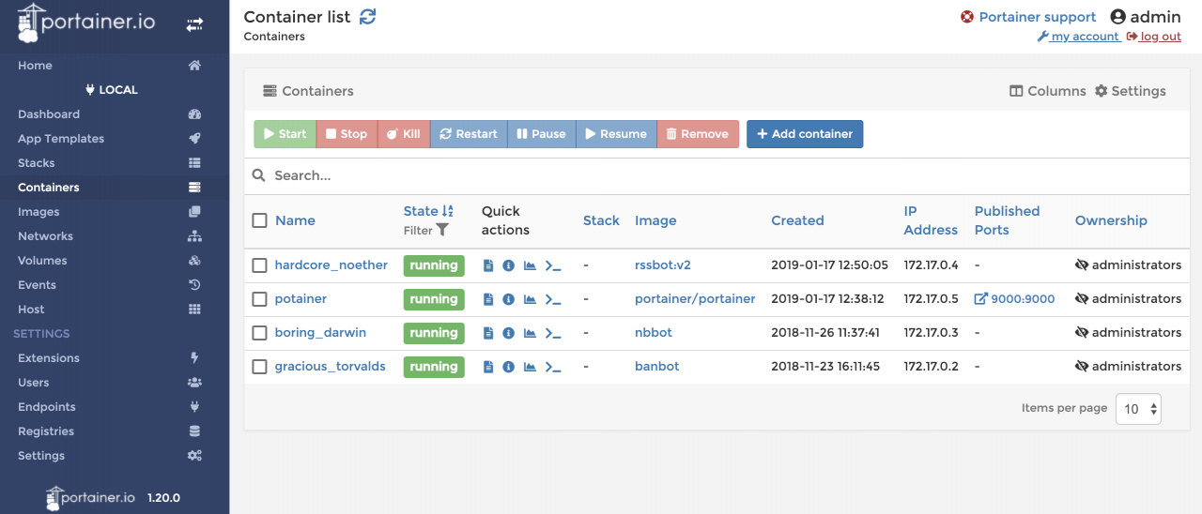Open inspect info icon for gracious_torvalds
The image size is (1202, 514).
click(508, 367)
